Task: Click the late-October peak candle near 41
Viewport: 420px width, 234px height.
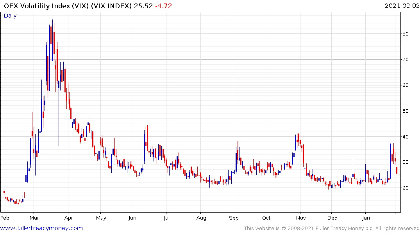Action: coord(297,140)
